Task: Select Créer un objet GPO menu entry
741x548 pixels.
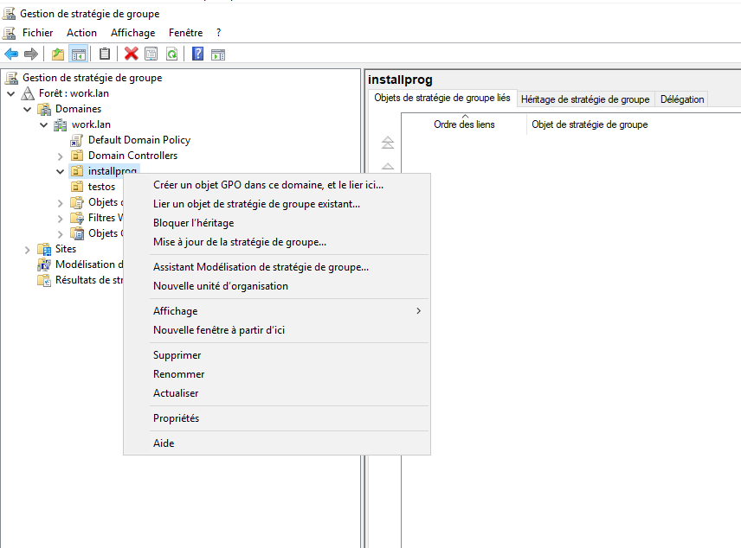Action: pos(267,185)
